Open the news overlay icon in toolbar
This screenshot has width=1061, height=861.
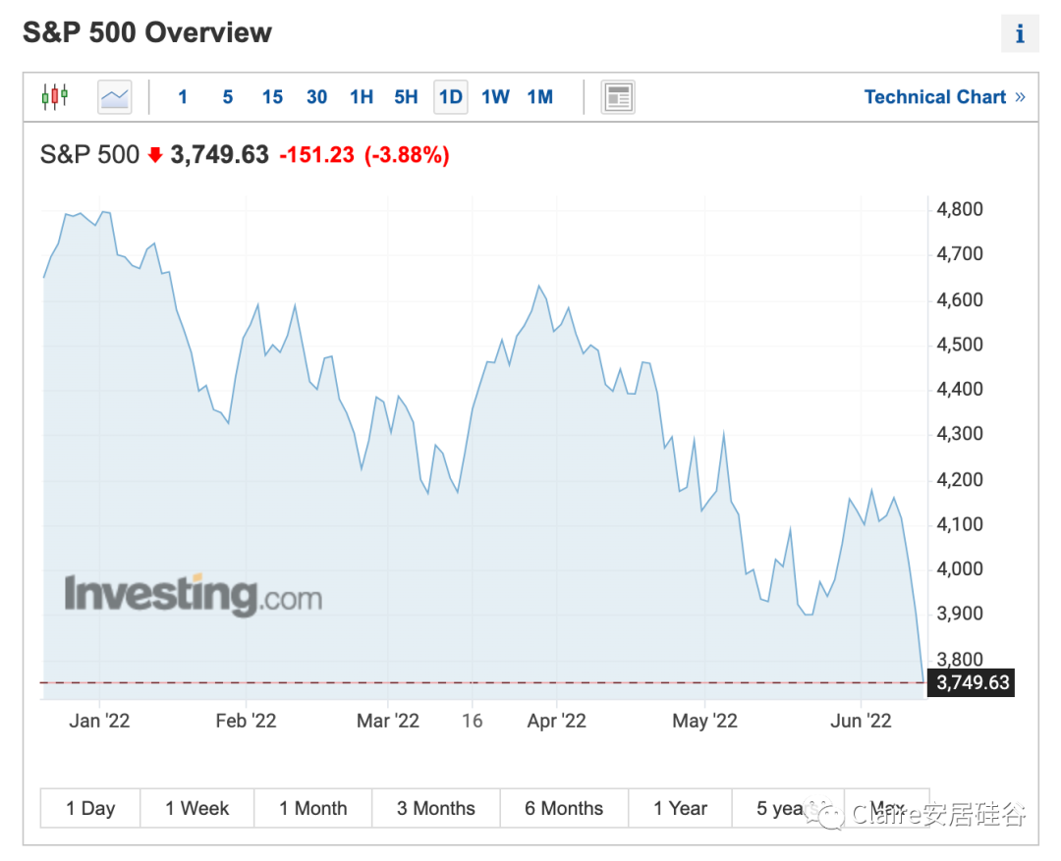(x=618, y=97)
